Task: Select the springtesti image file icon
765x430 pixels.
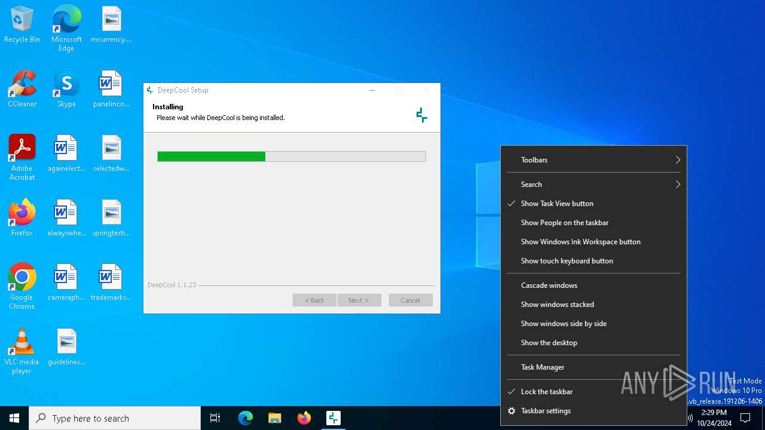Action: click(x=111, y=219)
